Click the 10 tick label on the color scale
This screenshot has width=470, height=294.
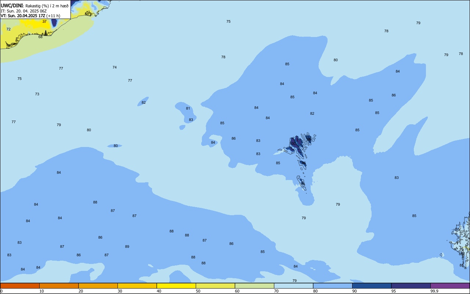pyautogui.click(x=42, y=291)
